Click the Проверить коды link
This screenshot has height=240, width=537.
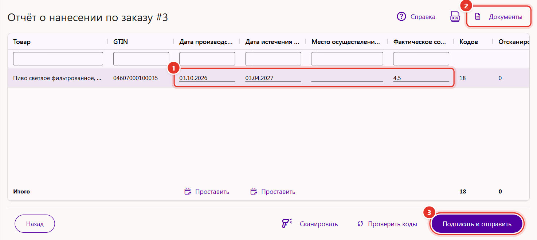(x=392, y=224)
